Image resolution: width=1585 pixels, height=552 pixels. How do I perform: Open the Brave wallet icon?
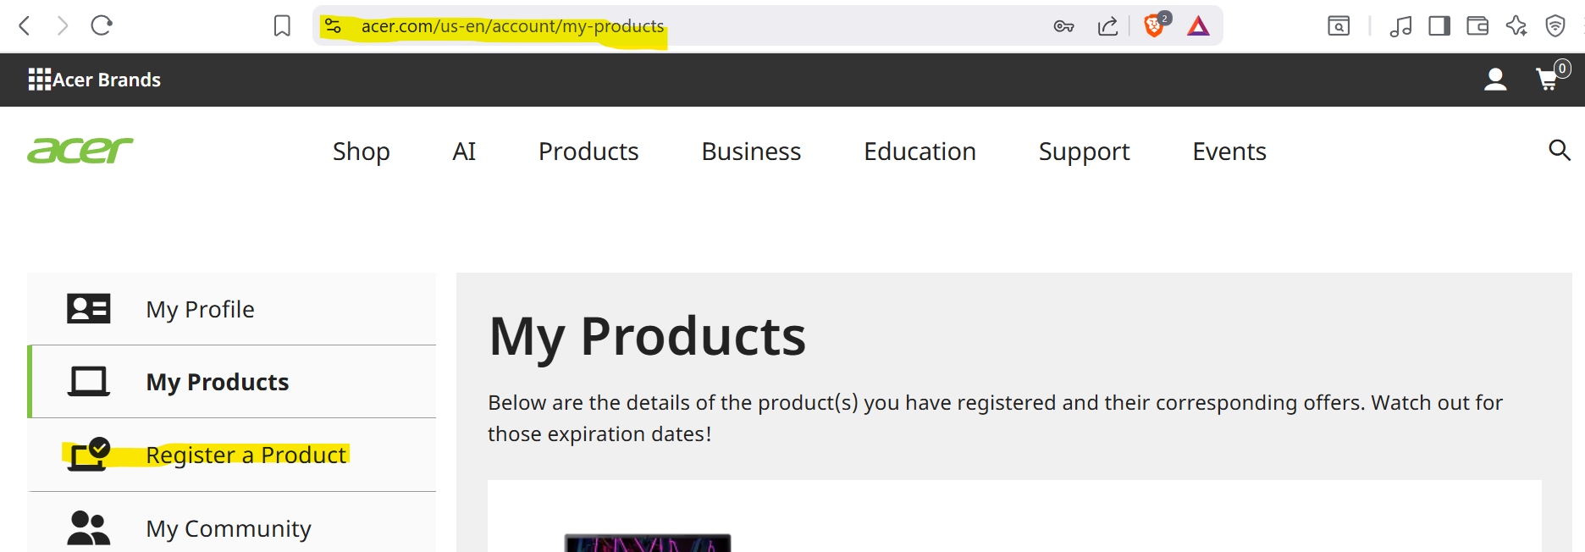pyautogui.click(x=1477, y=26)
